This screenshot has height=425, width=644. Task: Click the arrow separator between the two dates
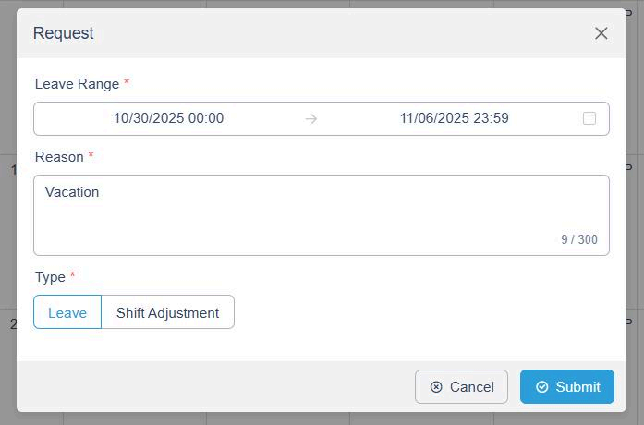pyautogui.click(x=311, y=118)
